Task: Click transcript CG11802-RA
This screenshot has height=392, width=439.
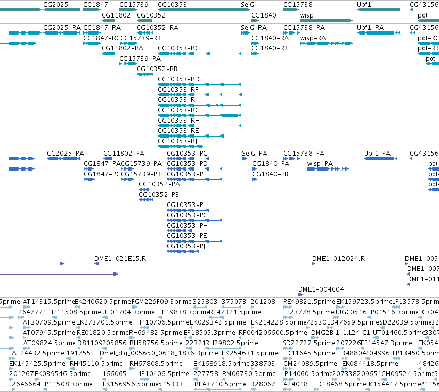Action: pos(122,48)
